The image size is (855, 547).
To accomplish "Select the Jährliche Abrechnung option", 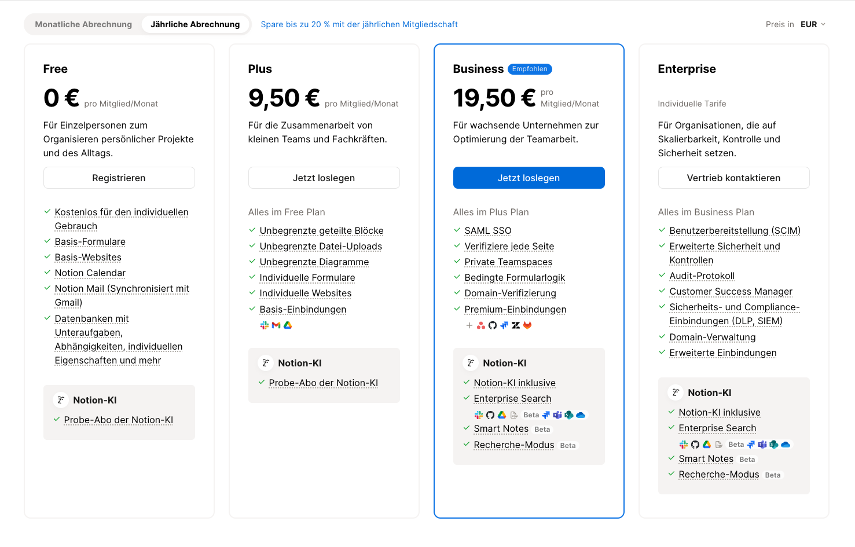I will tap(195, 24).
